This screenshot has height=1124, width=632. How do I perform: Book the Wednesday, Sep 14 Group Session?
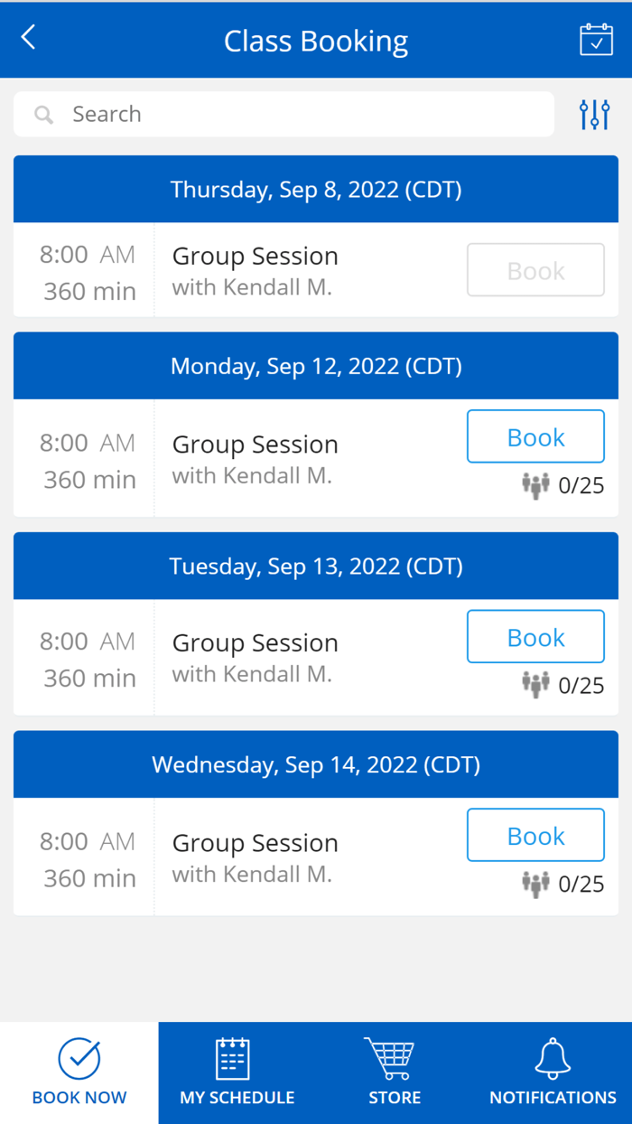pos(535,836)
